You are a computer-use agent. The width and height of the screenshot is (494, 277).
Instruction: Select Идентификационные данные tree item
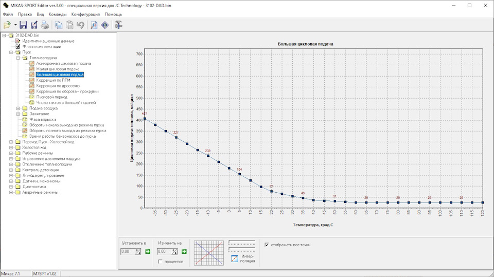tap(48, 41)
